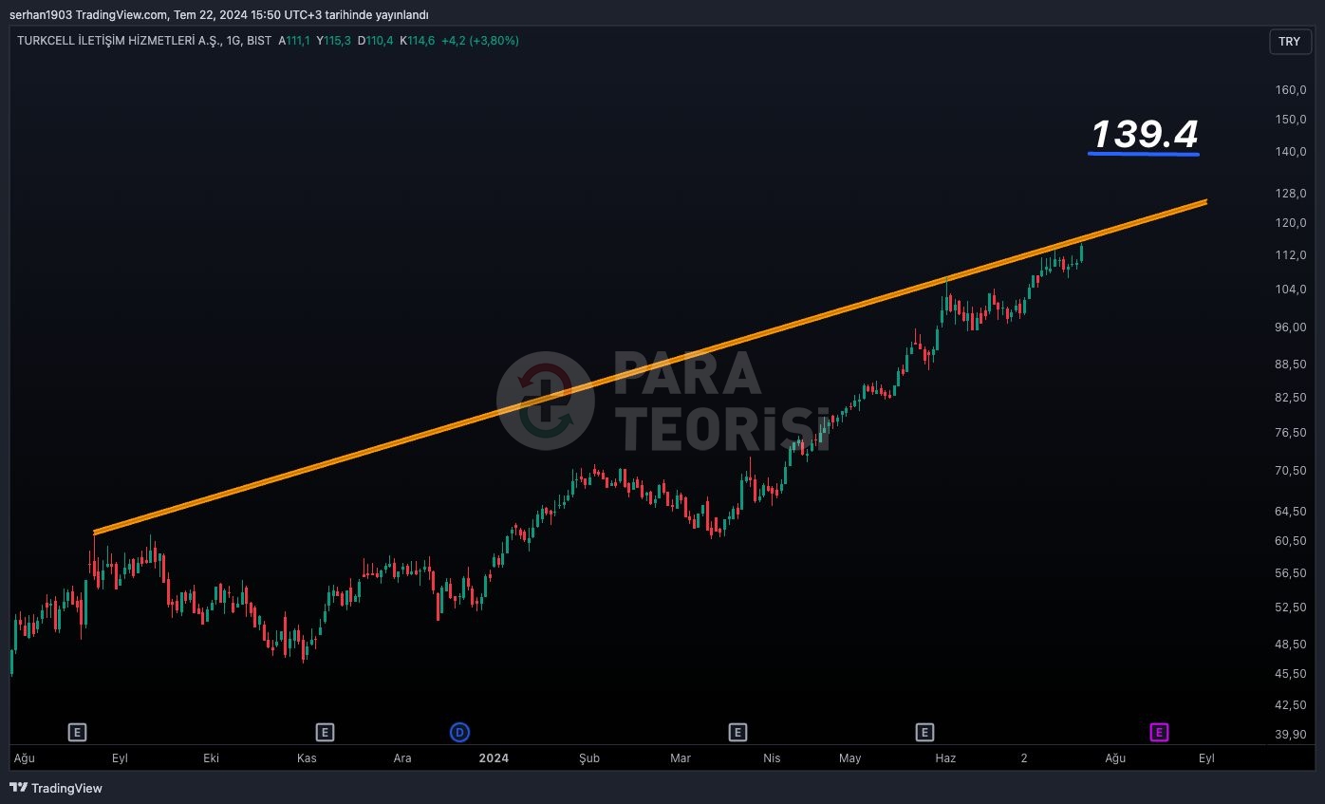This screenshot has height=804, width=1325.
Task: Click the 39,90 price axis label
Action: coord(1291,735)
